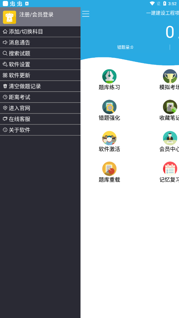
Task: Tap the 一建建设工程 title text
Action: 163,13
